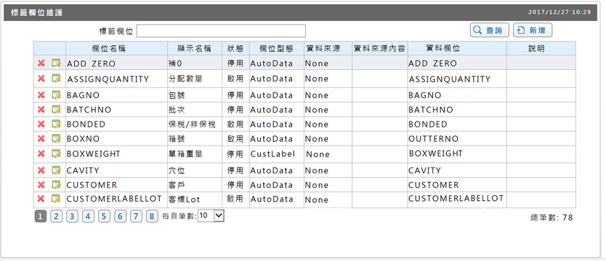Edit the CUSTOMERLABELLOT row
606x262 pixels.
click(57, 199)
